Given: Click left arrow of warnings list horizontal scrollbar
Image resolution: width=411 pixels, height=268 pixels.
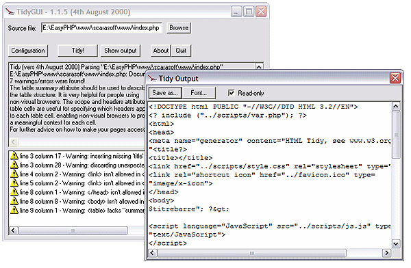Looking at the screenshot, I should click(x=14, y=230).
